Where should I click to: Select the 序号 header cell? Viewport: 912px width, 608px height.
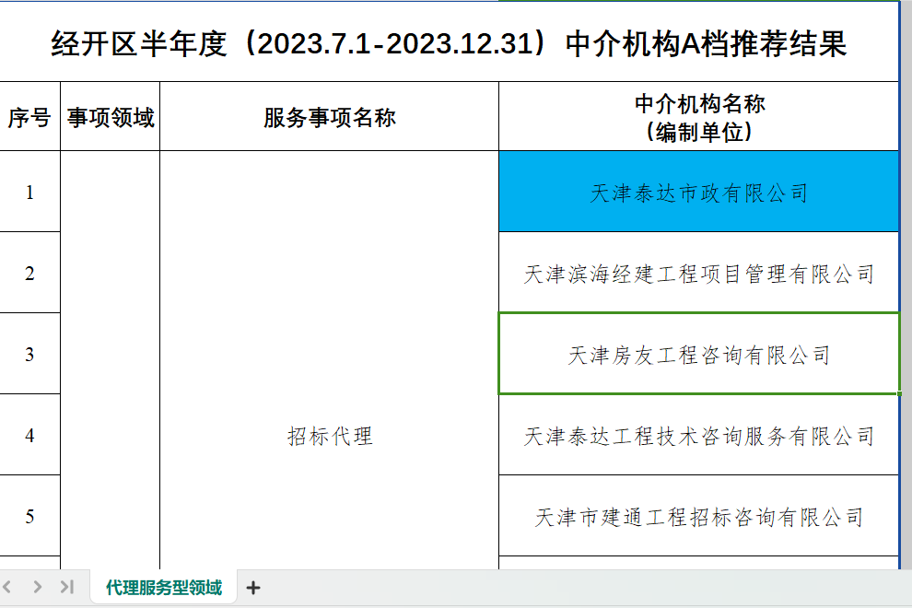29,117
